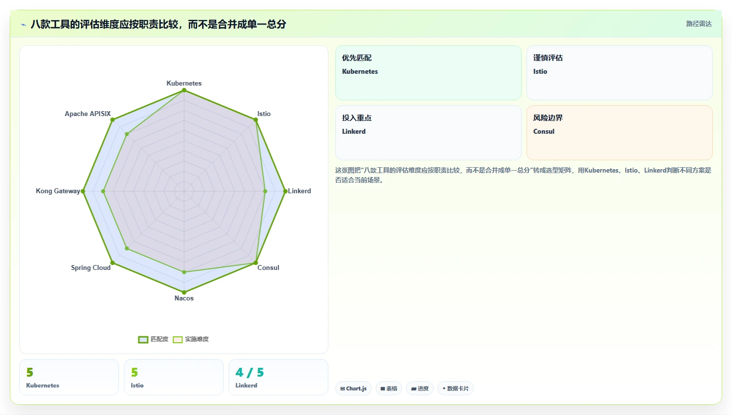Open the 优先匹配 Kubernetes card
Viewport: 732px width, 415px height.
428,73
